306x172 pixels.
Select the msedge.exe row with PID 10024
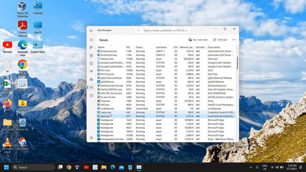click(x=166, y=131)
